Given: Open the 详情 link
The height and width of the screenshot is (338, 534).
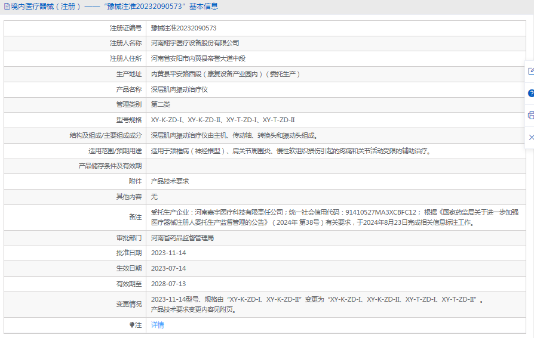Looking at the screenshot, I should click(157, 325).
